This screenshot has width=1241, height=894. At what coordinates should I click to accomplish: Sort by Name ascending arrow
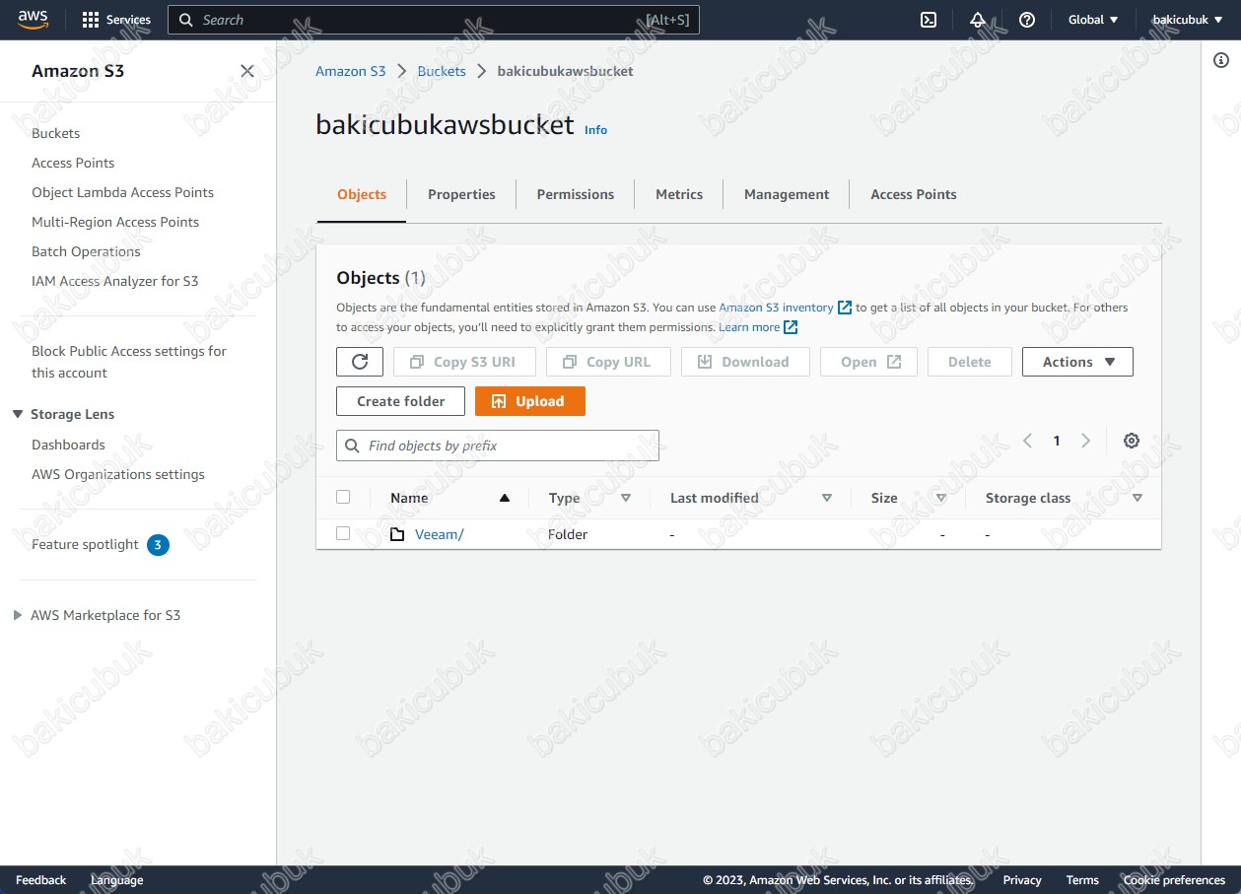coord(505,498)
